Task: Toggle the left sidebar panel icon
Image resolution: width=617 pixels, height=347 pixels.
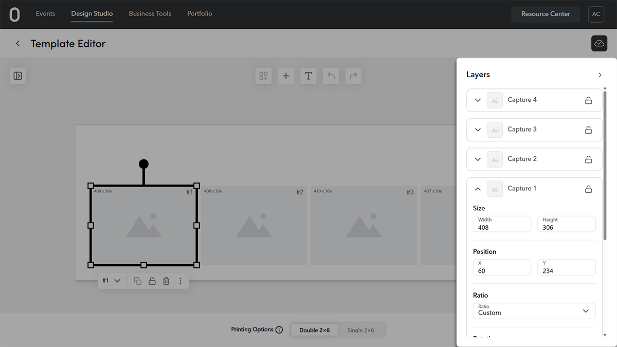Action: (17, 76)
